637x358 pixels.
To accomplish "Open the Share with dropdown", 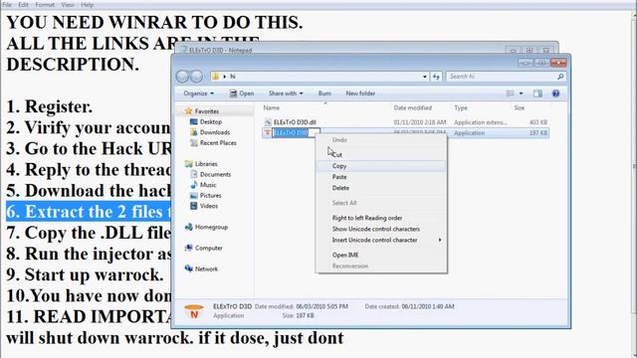I will (x=286, y=93).
